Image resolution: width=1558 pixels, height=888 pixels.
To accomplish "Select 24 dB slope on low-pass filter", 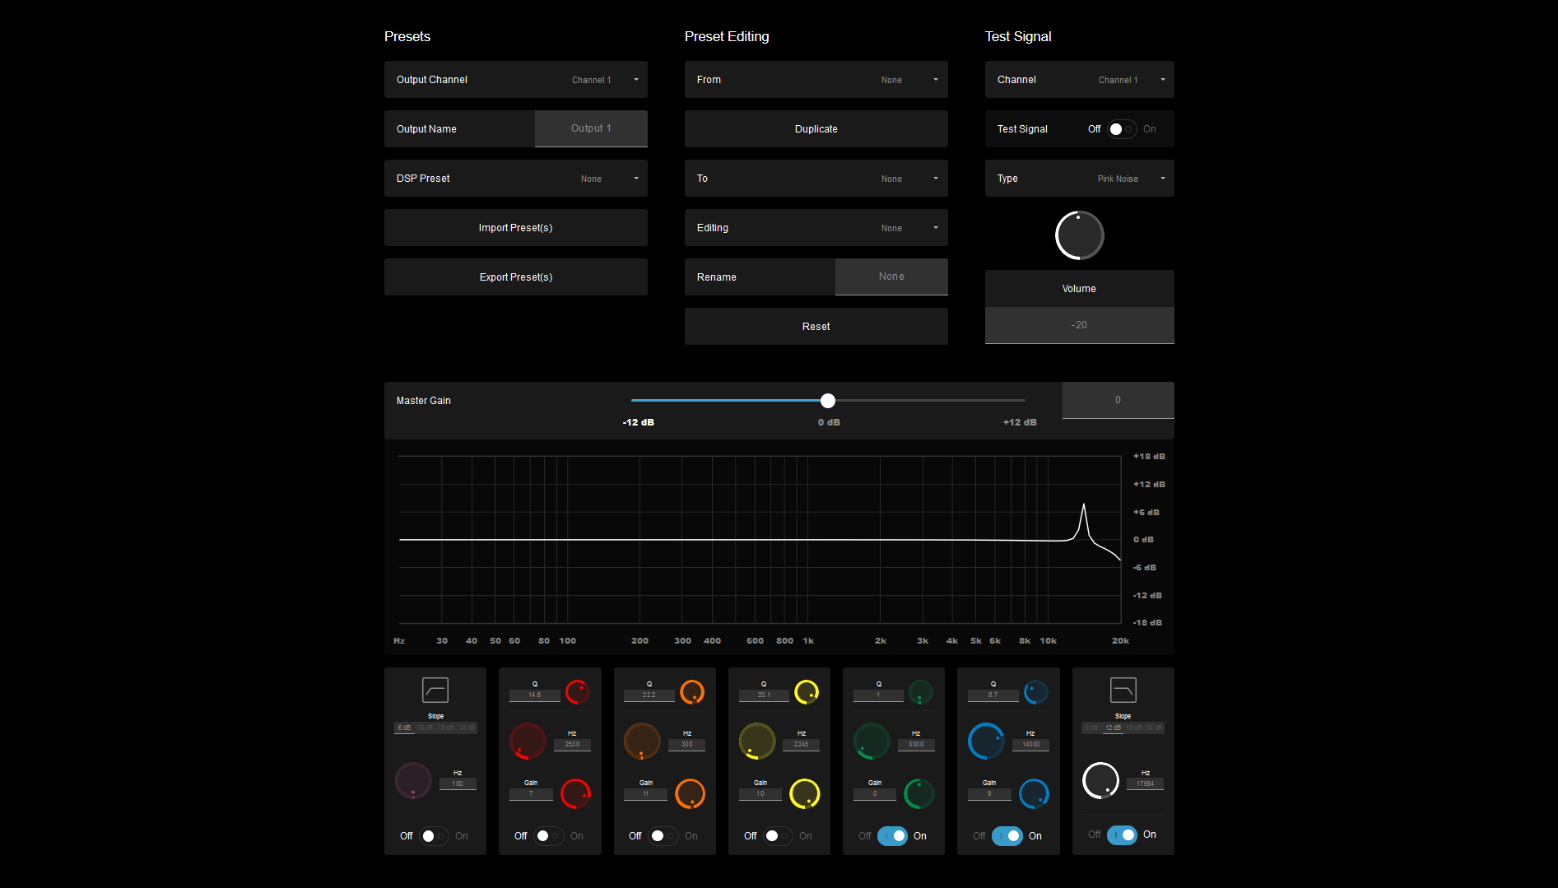I will 1154,728.
